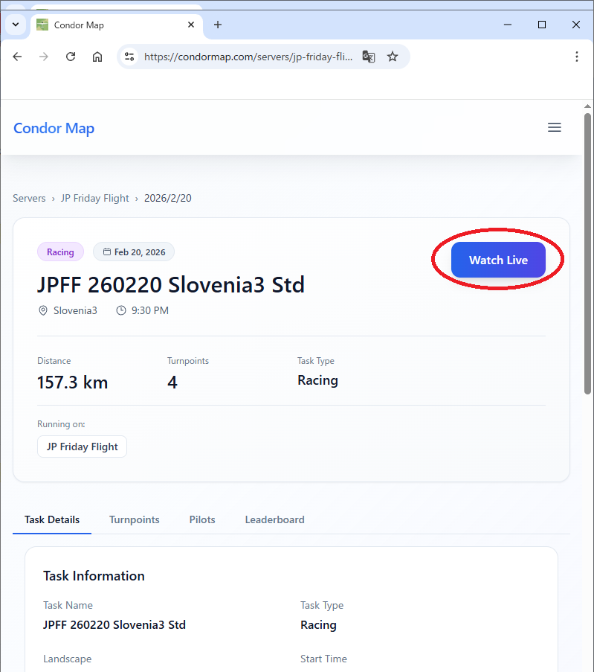594x672 pixels.
Task: Select the Leaderboard tab
Action: pos(274,519)
